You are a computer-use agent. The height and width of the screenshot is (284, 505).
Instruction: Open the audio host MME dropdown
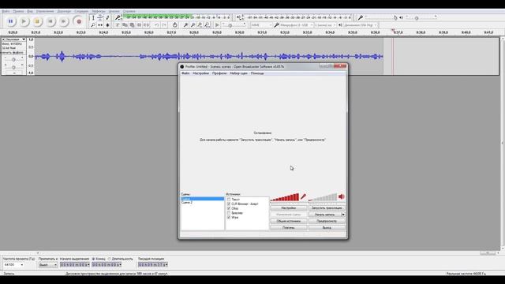(261, 24)
